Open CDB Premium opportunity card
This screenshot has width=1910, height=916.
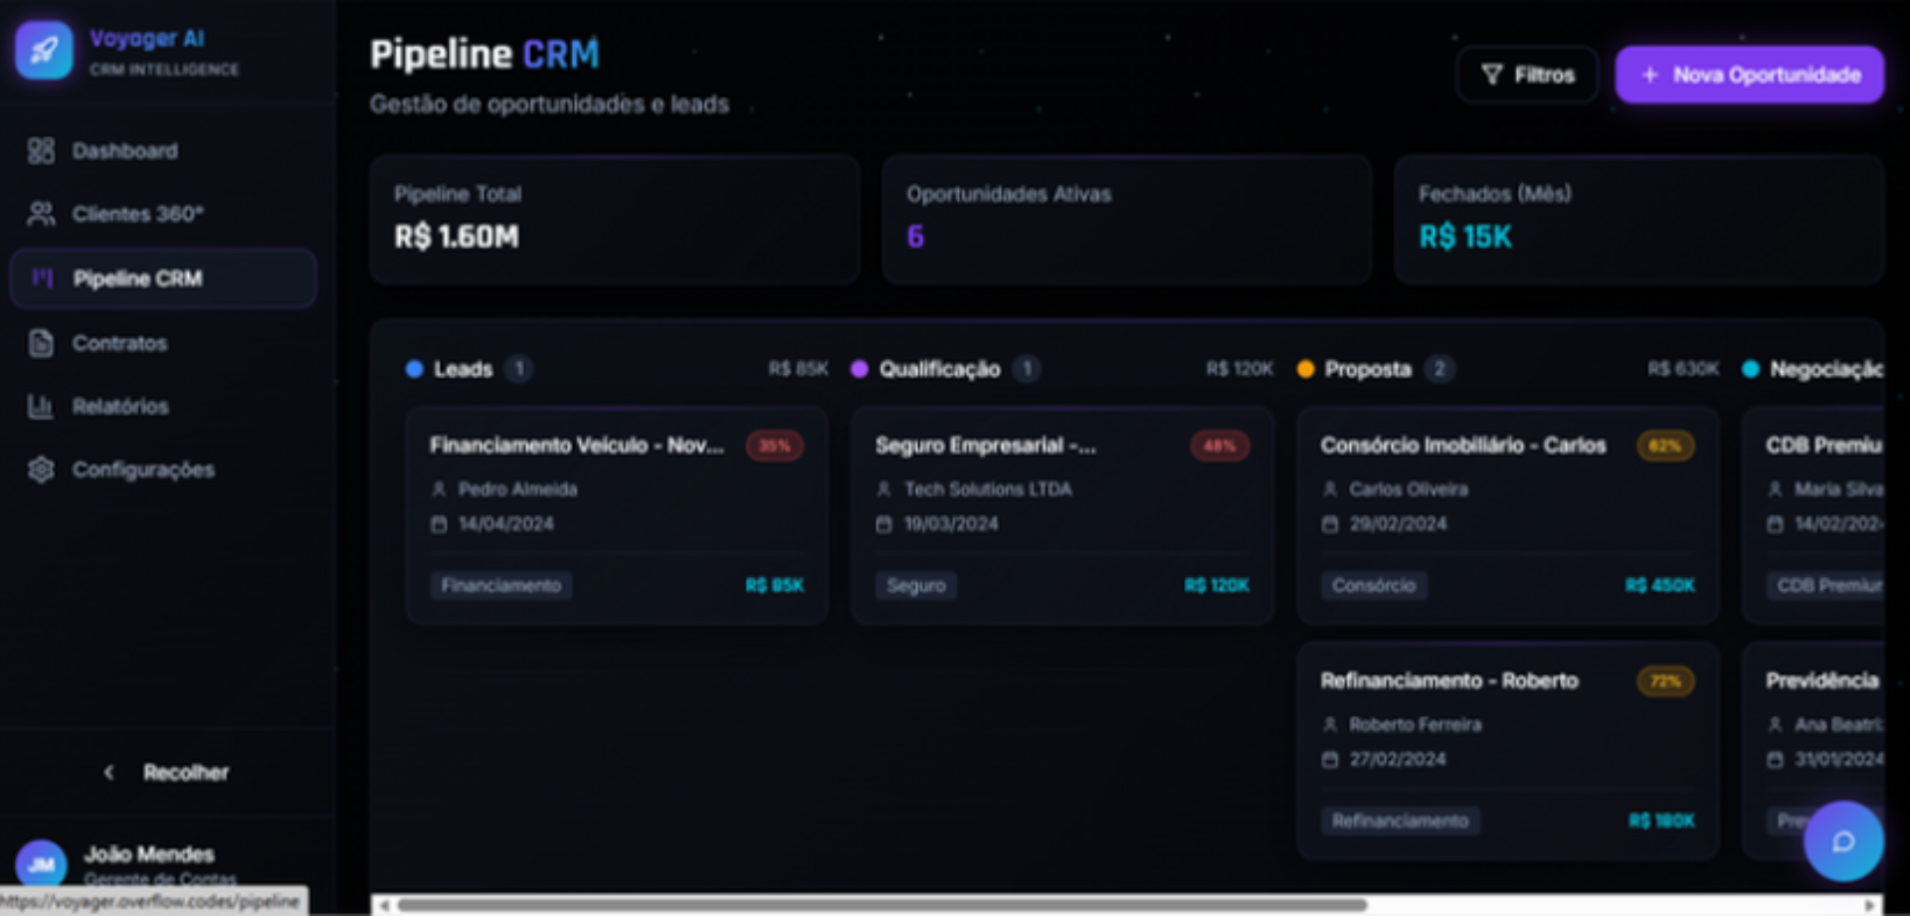pos(1813,515)
